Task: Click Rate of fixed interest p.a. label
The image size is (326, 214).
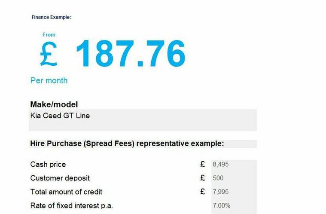Action: tap(72, 205)
